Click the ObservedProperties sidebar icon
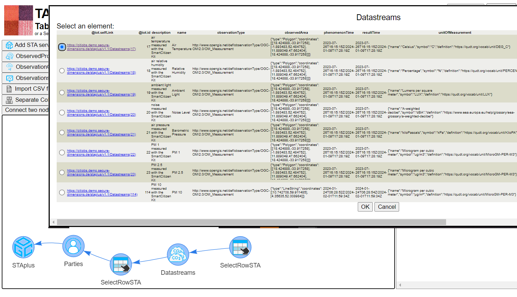Viewport: 517px width, 297px height. click(10, 56)
